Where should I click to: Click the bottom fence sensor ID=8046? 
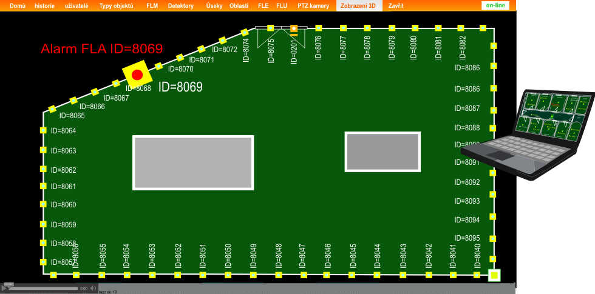pos(327,275)
